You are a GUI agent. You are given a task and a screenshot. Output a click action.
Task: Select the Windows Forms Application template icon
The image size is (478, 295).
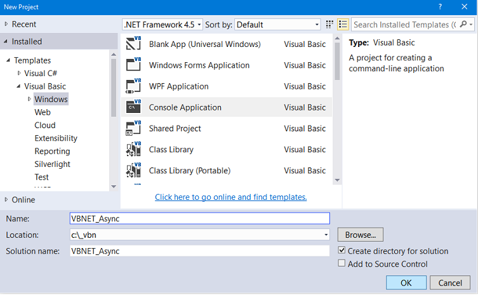click(133, 64)
